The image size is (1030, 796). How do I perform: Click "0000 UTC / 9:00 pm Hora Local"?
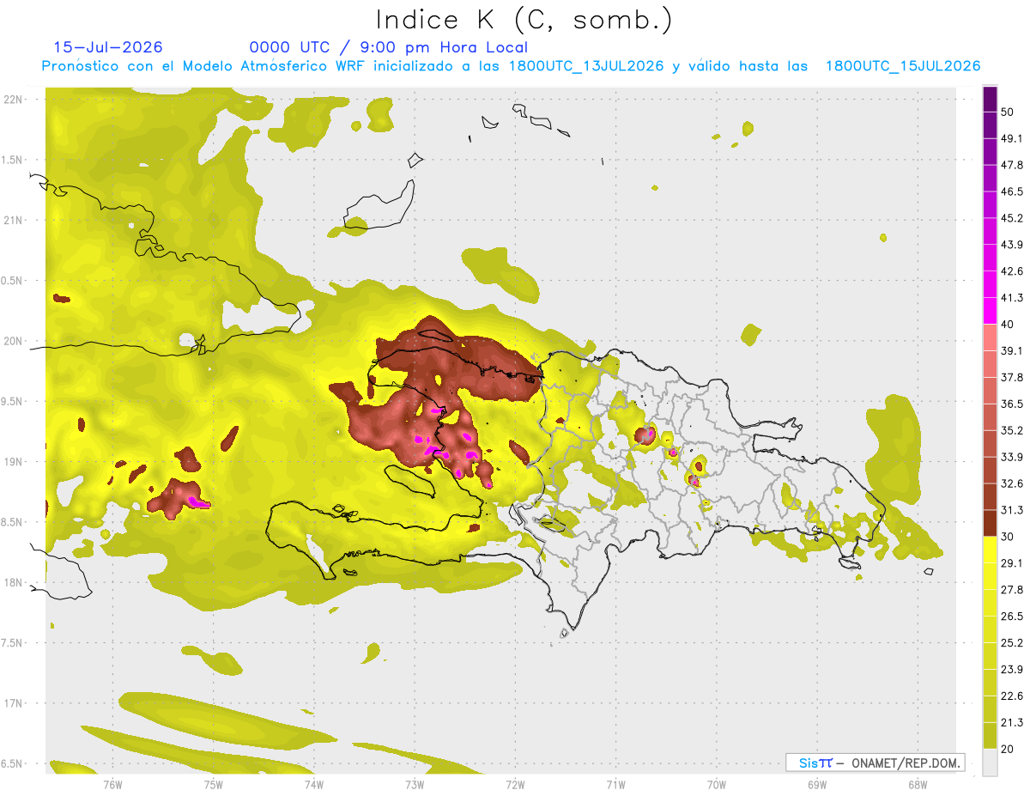[x=389, y=47]
